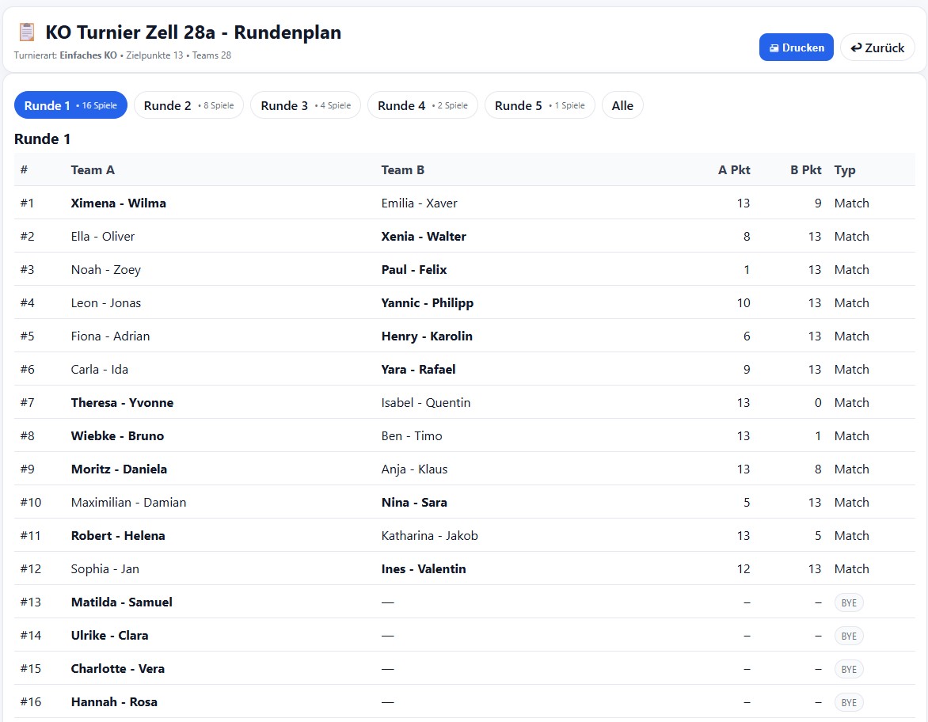
Task: Select winning team Ximena - Wilma
Action: coord(118,203)
